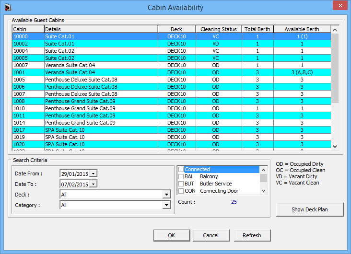Viewport: 351px width, 254px height.
Task: Enable the BAL Balcony checkbox
Action: point(181,176)
